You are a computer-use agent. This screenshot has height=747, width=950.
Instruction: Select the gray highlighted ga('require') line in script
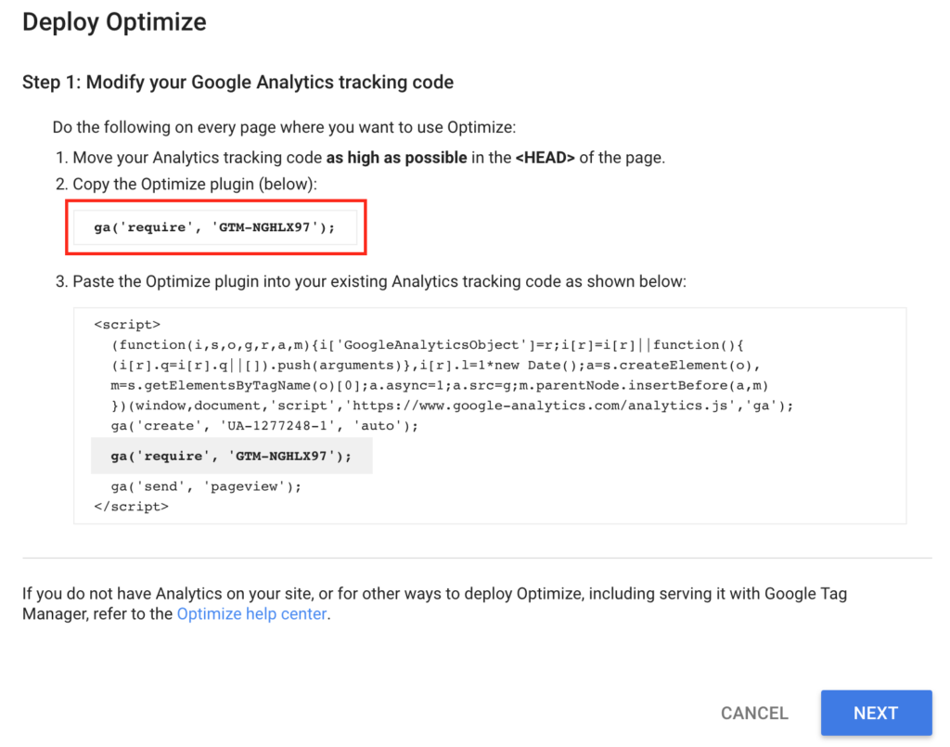click(x=231, y=457)
